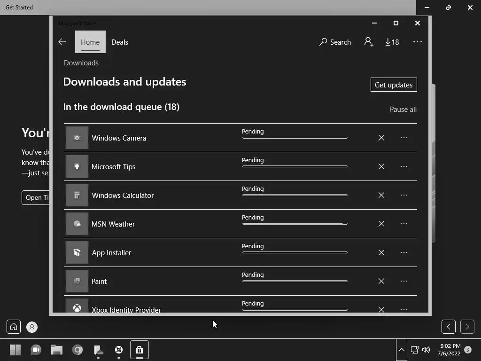Viewport: 481px width, 361px height.
Task: Click the Windows Camera app icon
Action: [77, 138]
